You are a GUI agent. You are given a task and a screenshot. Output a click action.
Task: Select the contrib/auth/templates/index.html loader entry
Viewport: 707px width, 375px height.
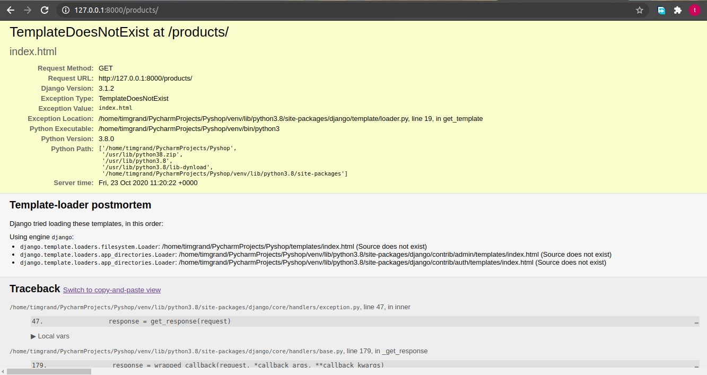click(x=313, y=263)
